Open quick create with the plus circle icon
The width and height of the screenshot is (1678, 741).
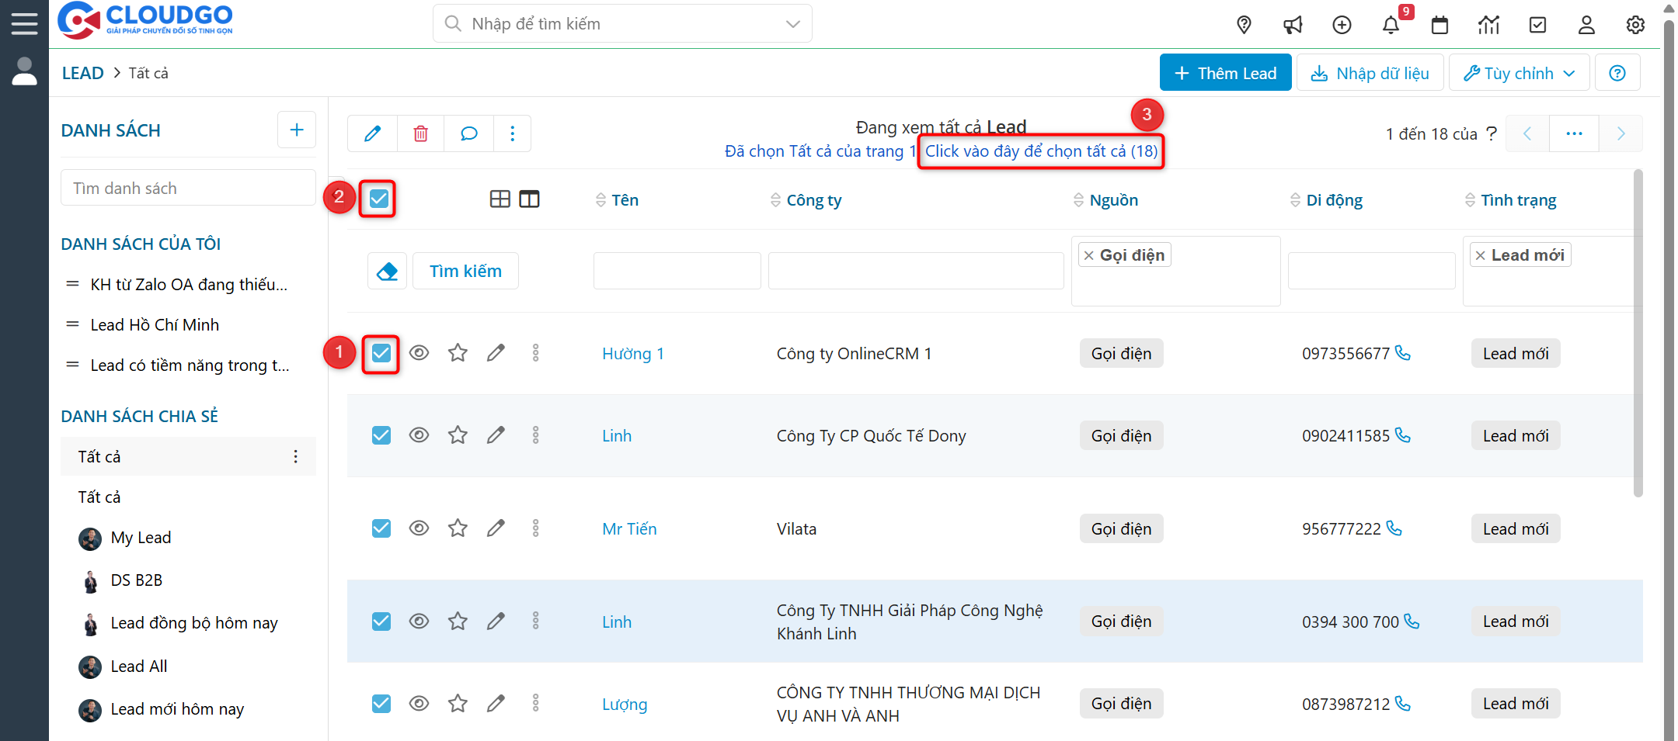tap(1342, 25)
